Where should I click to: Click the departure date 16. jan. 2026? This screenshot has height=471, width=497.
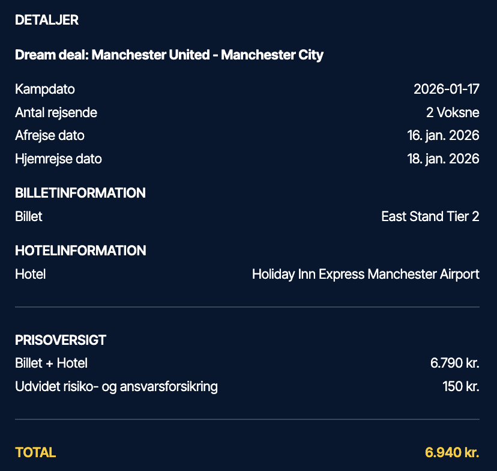click(x=443, y=135)
